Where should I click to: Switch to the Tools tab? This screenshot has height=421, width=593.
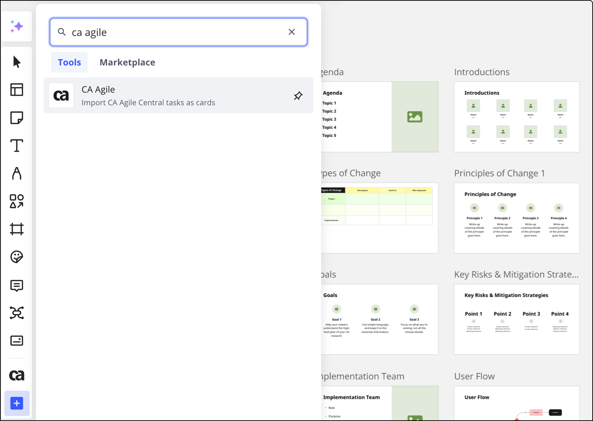[69, 62]
